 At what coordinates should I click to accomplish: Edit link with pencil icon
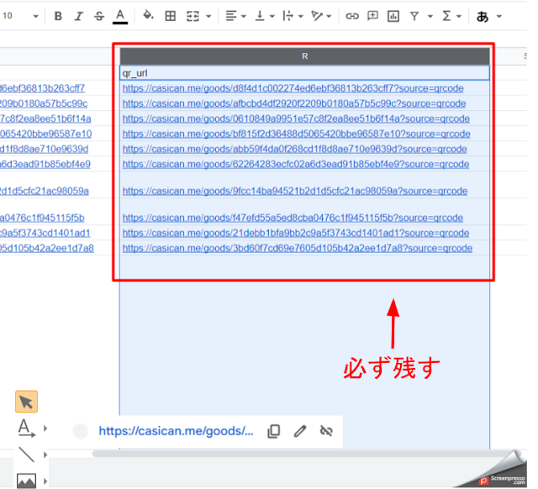(300, 431)
